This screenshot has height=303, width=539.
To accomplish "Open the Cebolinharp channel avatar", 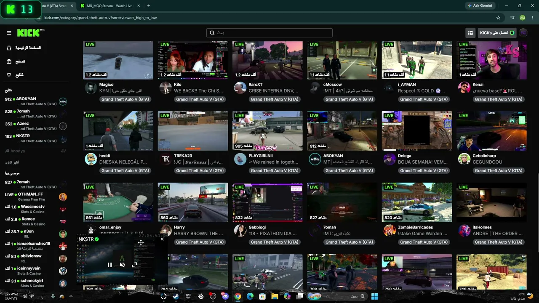I will point(464,159).
